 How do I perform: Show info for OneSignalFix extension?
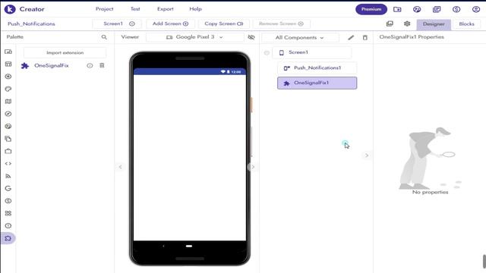pyautogui.click(x=90, y=66)
